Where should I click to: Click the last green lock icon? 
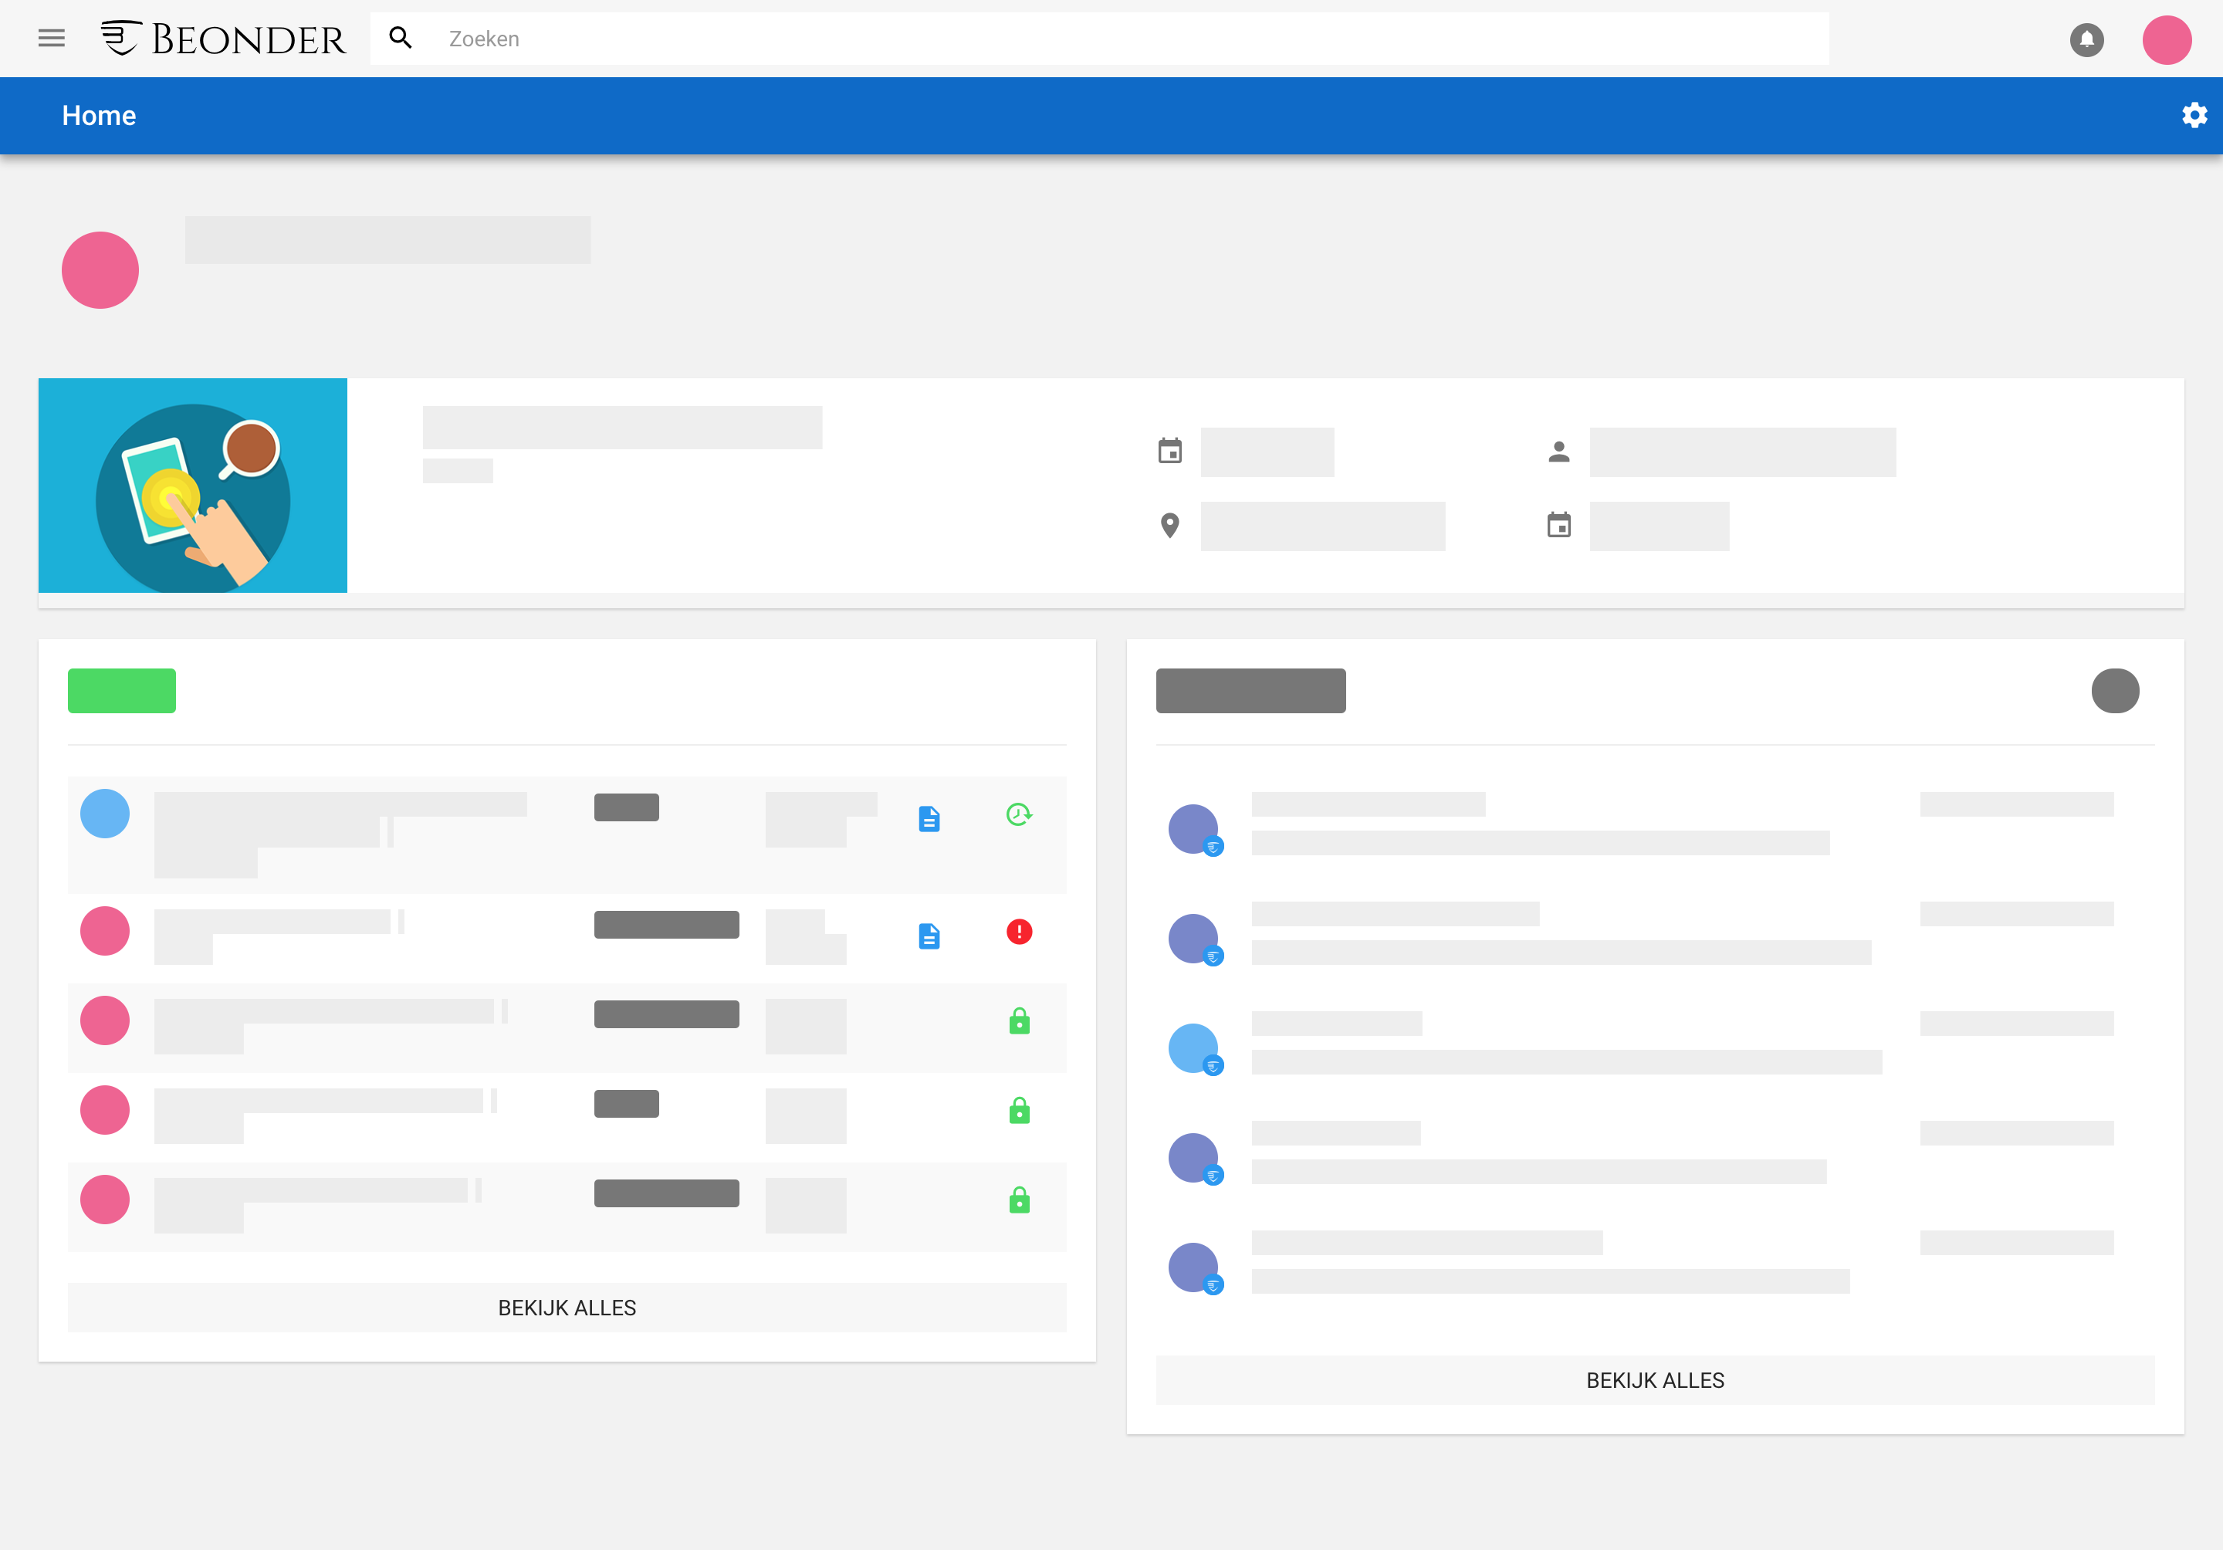tap(1019, 1200)
